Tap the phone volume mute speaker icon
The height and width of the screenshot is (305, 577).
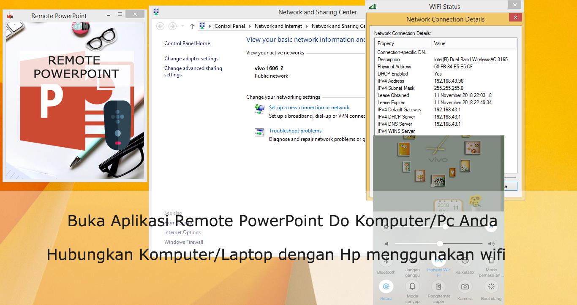pos(386,244)
